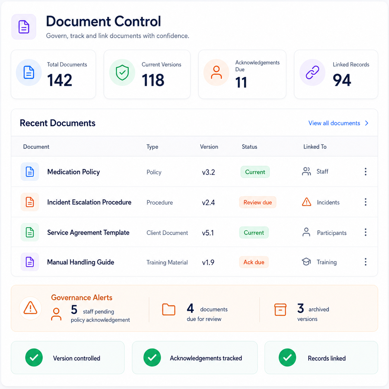Click the Client Document type cell
The width and height of the screenshot is (389, 389).
coord(167,233)
